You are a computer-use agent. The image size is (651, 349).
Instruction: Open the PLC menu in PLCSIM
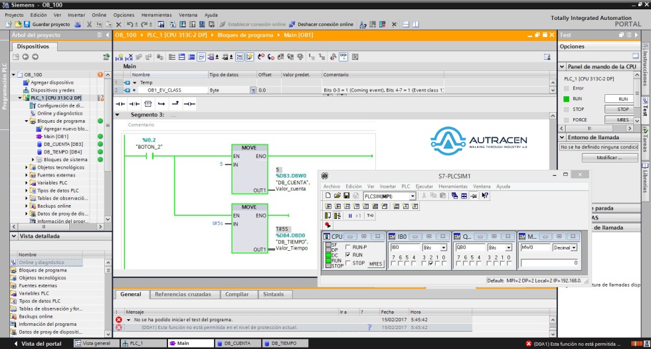tap(406, 186)
